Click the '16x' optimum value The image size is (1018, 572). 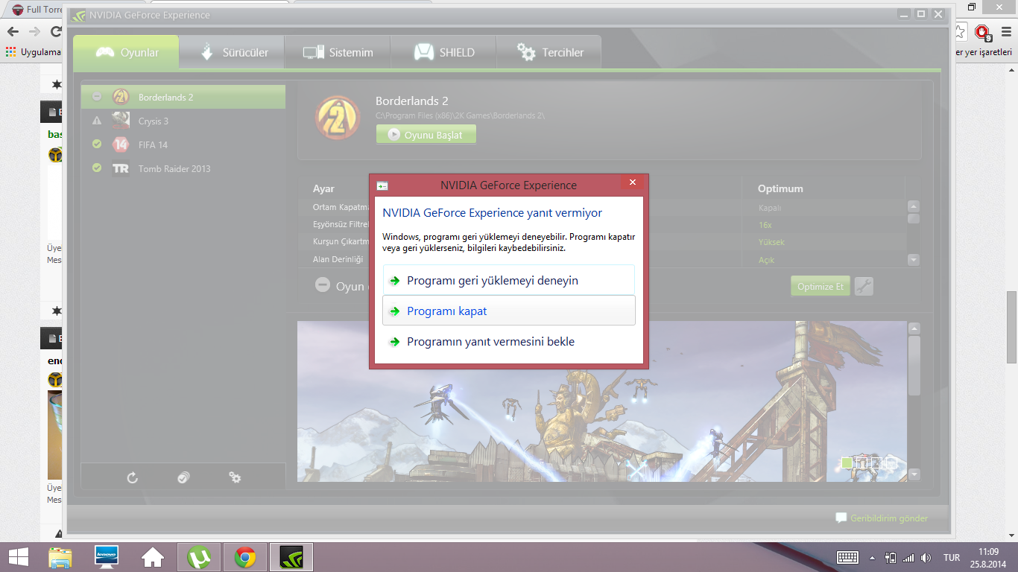click(x=765, y=225)
